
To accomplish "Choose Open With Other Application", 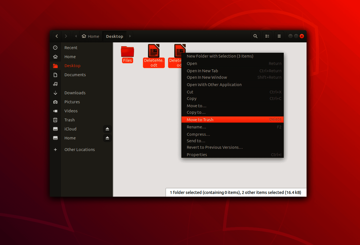I will coord(214,84).
